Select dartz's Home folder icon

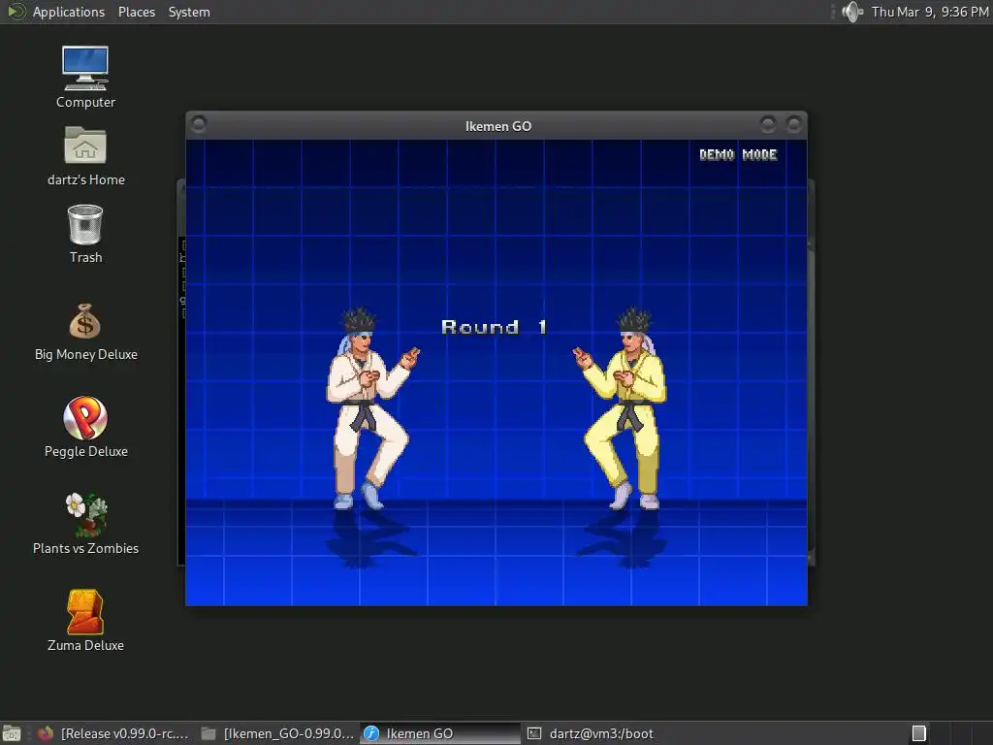click(x=85, y=156)
